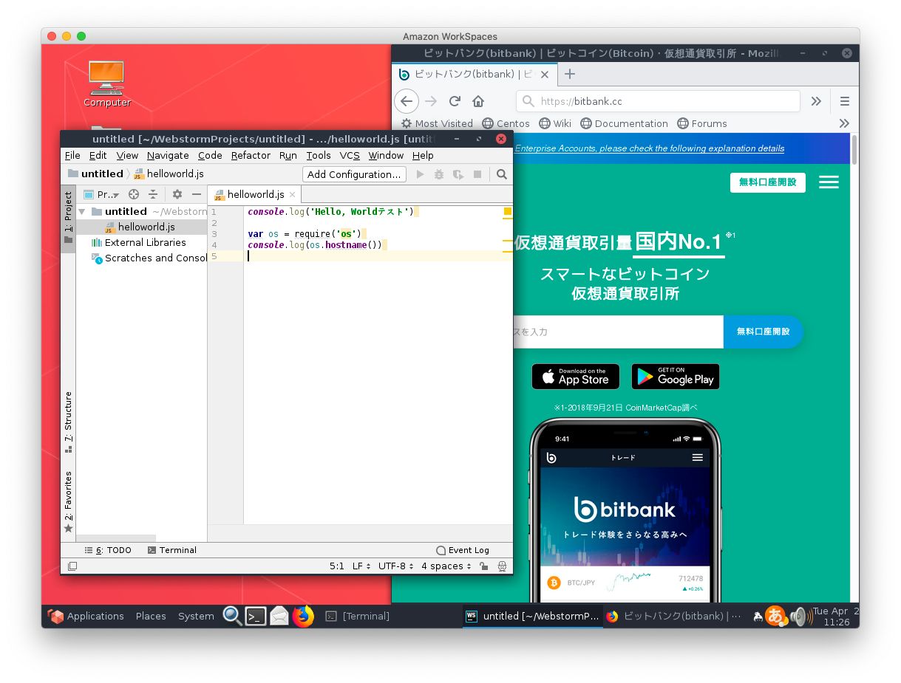Screen dimensions: 901x683
Task: Collapse All using the Project panel icon
Action: click(x=153, y=194)
